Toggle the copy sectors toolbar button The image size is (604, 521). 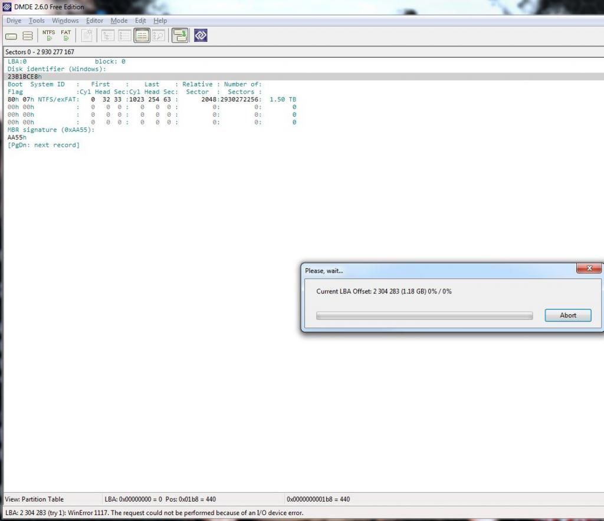pyautogui.click(x=180, y=36)
